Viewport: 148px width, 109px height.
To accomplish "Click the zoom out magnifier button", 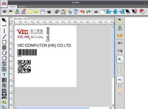I will [x=120, y=80].
